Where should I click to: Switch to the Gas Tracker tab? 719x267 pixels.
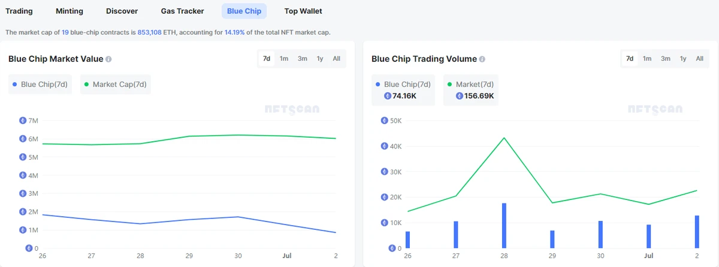click(182, 11)
